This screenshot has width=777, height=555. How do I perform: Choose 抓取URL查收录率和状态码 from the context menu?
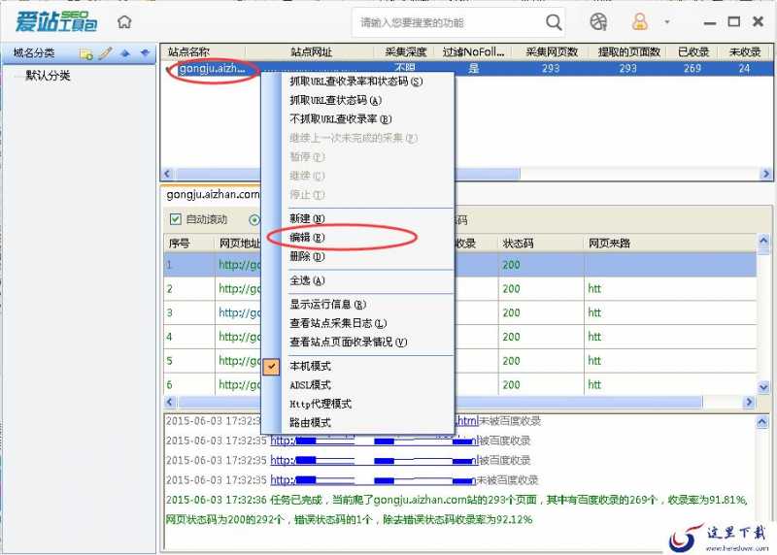[357, 82]
